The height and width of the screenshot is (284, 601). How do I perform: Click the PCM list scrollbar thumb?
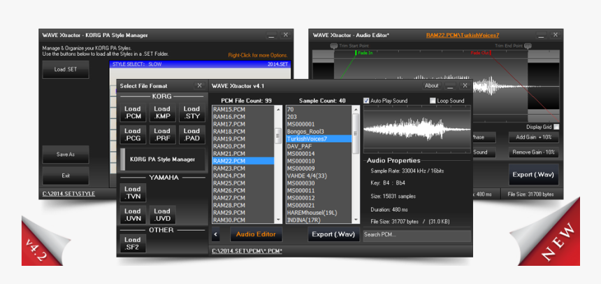tap(278, 136)
